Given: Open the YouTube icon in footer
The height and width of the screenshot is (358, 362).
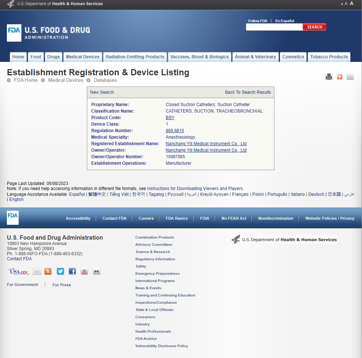Looking at the screenshot, I should tap(84, 271).
